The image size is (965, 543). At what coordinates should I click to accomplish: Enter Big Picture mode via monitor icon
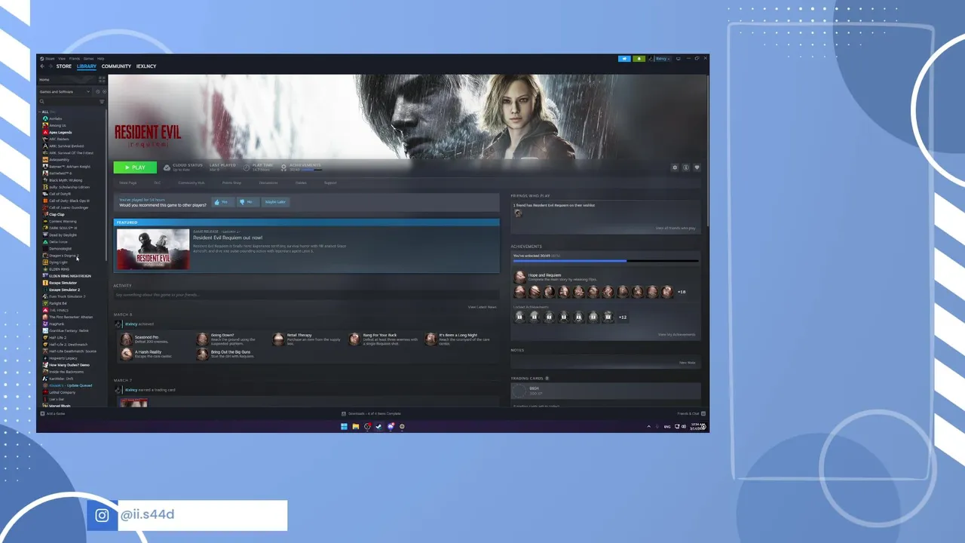[x=679, y=59]
